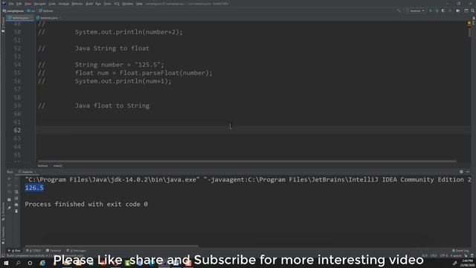Click line with Float.parseFloat(number)
The width and height of the screenshot is (476, 268).
pyautogui.click(x=144, y=73)
